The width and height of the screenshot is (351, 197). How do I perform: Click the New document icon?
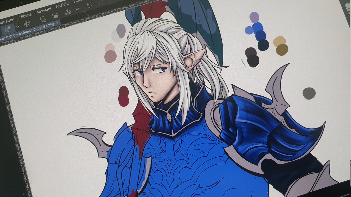point(43,19)
